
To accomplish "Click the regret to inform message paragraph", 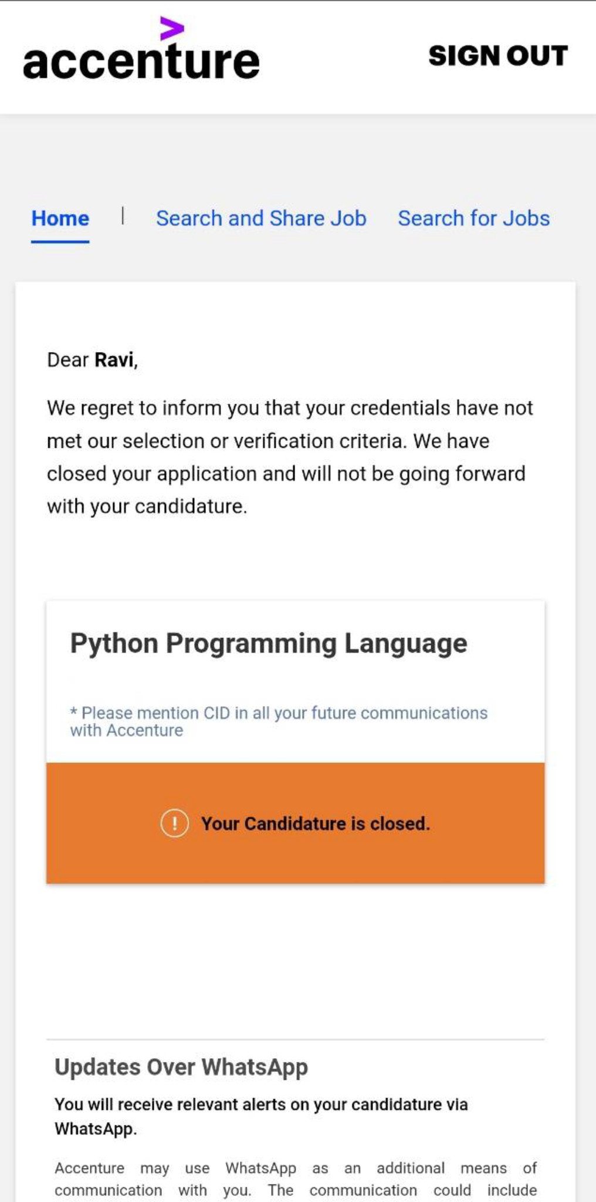I will point(290,457).
